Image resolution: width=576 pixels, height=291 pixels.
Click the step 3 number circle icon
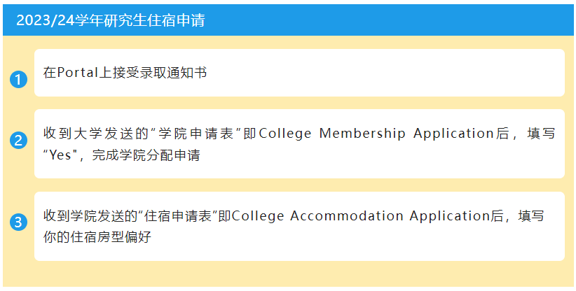click(x=18, y=222)
